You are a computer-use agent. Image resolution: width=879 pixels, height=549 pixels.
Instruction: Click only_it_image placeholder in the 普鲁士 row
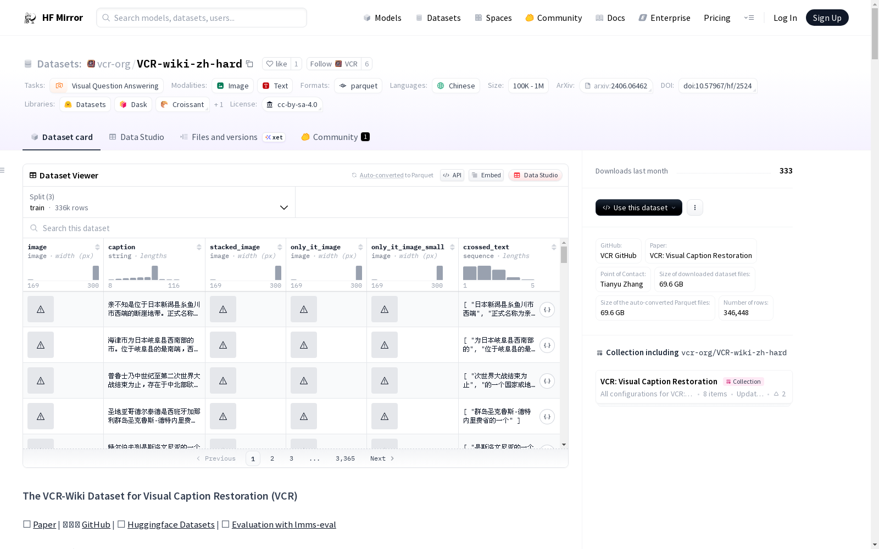coord(304,380)
